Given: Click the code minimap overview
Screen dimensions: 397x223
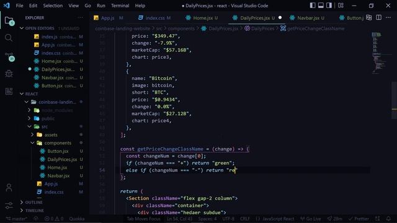Looking at the screenshot, I should [x=379, y=53].
